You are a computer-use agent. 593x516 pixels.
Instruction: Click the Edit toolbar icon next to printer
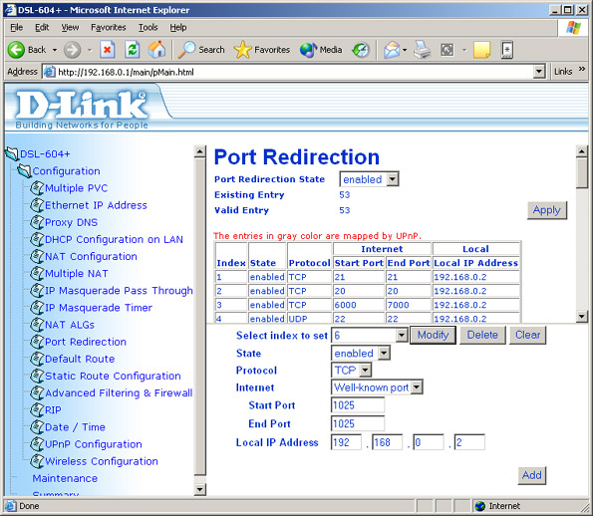click(447, 50)
